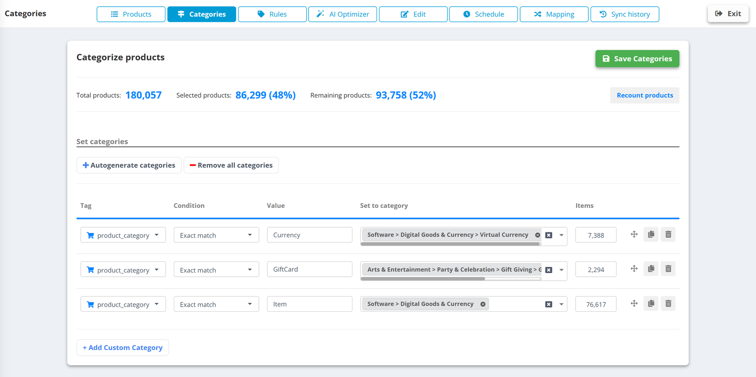This screenshot has height=377, width=756.
Task: Click the Value field containing GiftCard
Action: pyautogui.click(x=309, y=269)
